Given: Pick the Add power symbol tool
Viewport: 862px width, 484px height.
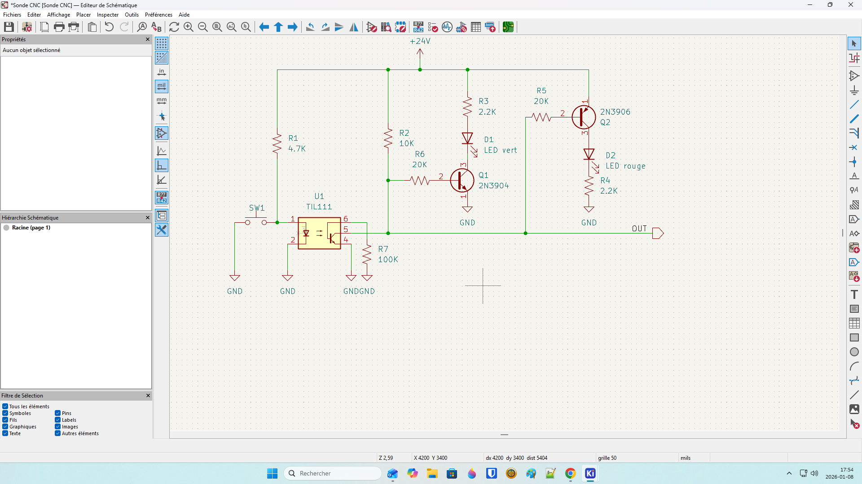Looking at the screenshot, I should pyautogui.click(x=854, y=91).
